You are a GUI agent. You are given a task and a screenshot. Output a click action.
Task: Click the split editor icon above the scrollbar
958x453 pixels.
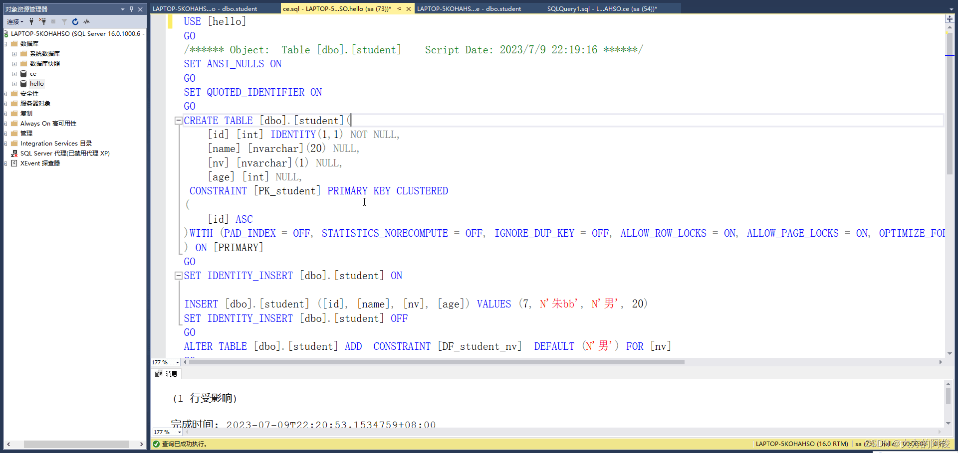(x=950, y=19)
